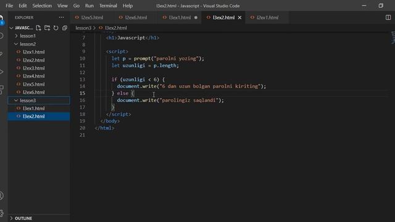Create a new folder in the explorer
The width and height of the screenshot is (395, 222).
(47, 28)
